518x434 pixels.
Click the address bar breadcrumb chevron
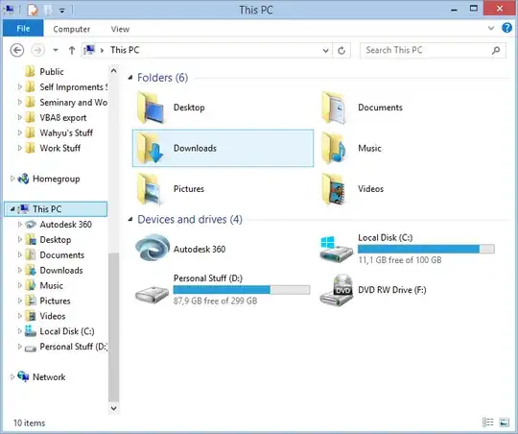102,50
